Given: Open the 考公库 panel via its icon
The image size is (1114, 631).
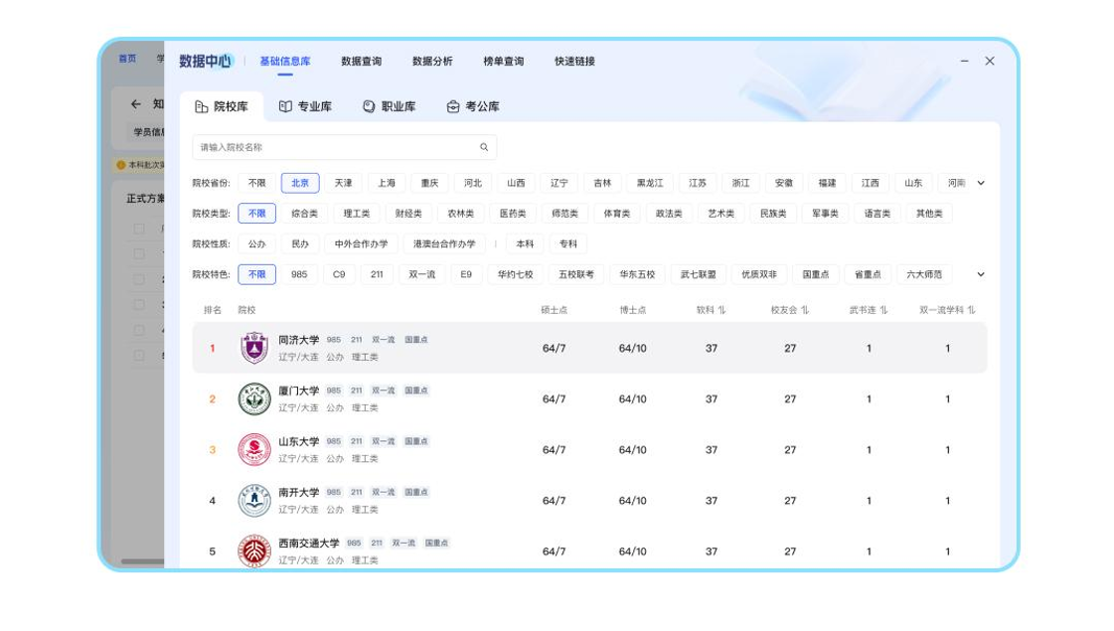Looking at the screenshot, I should 451,104.
